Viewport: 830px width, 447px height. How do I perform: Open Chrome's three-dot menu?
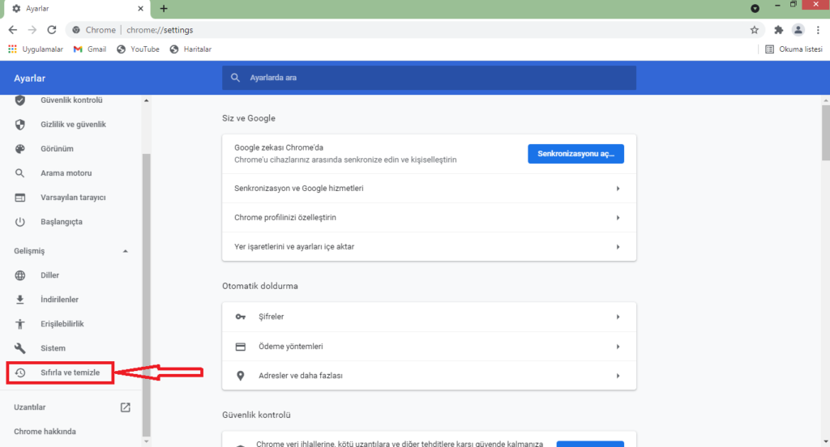[x=818, y=30]
